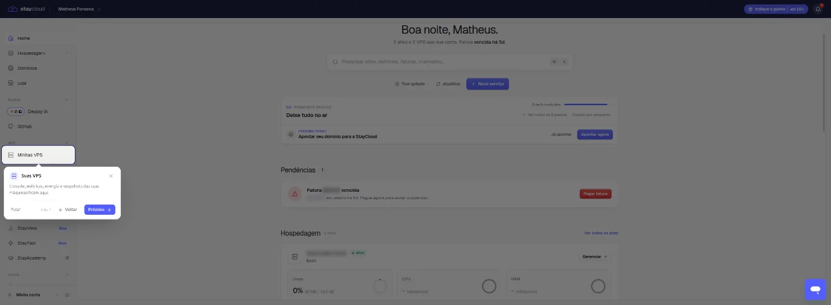Click the Pagar fatura button
This screenshot has height=305, width=831.
595,194
